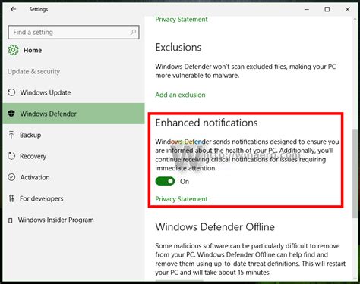Click the Enhanced notifications heading

click(207, 123)
